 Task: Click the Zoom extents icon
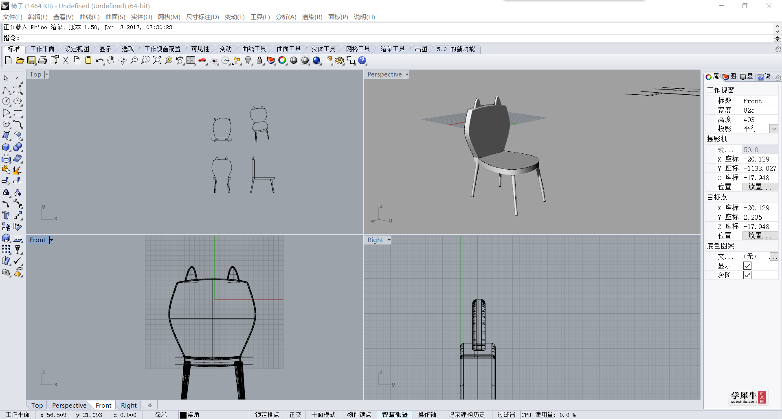pos(157,61)
